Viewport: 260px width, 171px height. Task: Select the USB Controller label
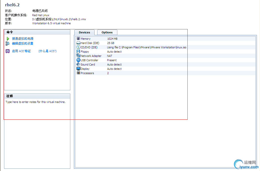click(x=89, y=60)
